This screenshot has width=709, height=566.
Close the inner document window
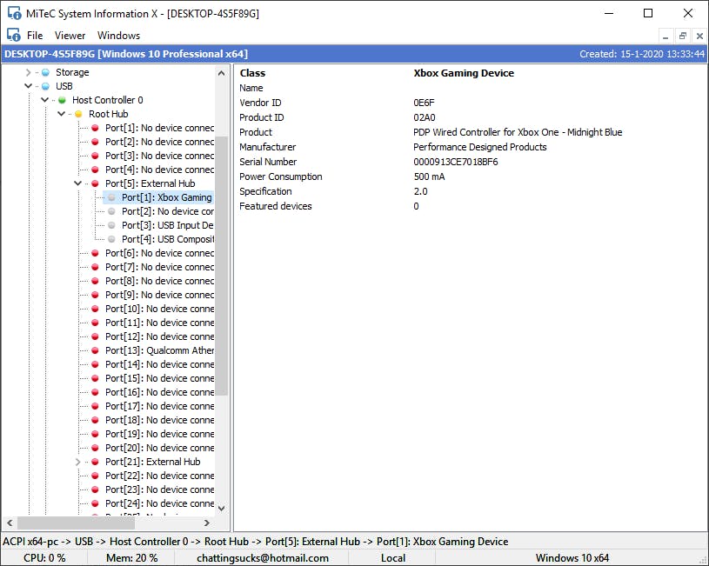tap(699, 36)
